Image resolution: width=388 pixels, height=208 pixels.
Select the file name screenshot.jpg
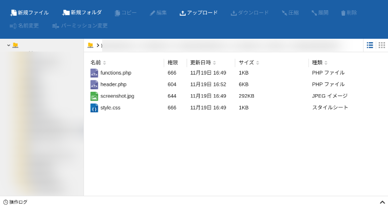117,96
